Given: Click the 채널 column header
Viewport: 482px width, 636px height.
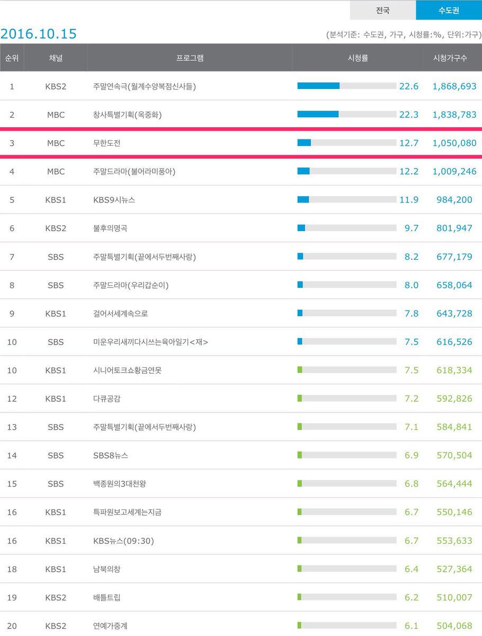Looking at the screenshot, I should coord(55,58).
